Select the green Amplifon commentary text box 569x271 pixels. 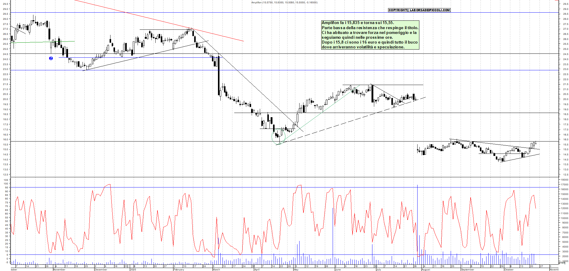tap(370, 35)
